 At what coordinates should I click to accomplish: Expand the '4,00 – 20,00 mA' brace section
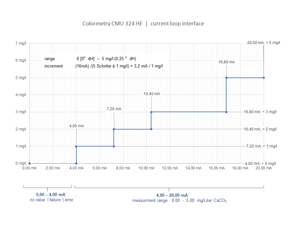(x=172, y=195)
